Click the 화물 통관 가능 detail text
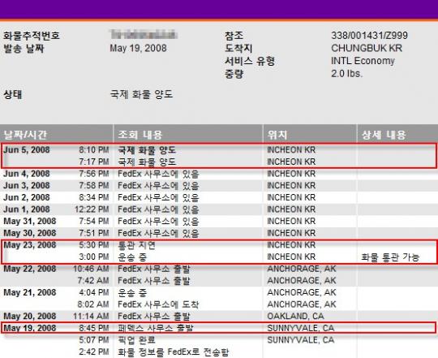The image size is (438, 358). click(x=390, y=257)
